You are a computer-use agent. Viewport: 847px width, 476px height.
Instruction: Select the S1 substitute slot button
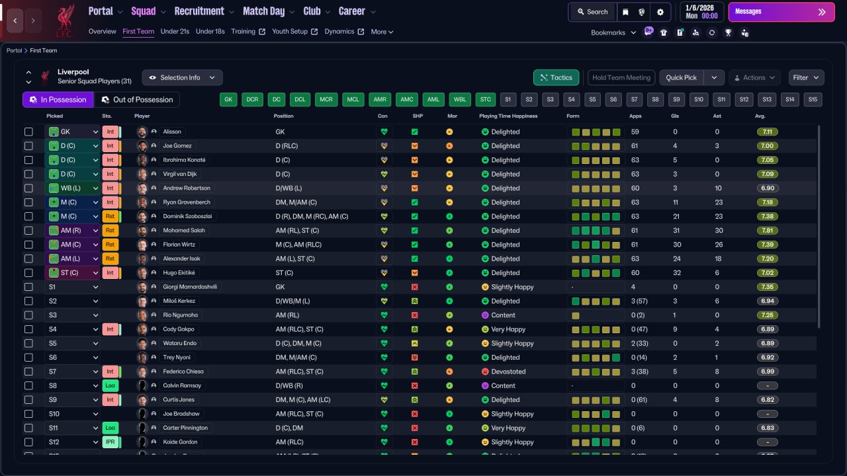508,100
